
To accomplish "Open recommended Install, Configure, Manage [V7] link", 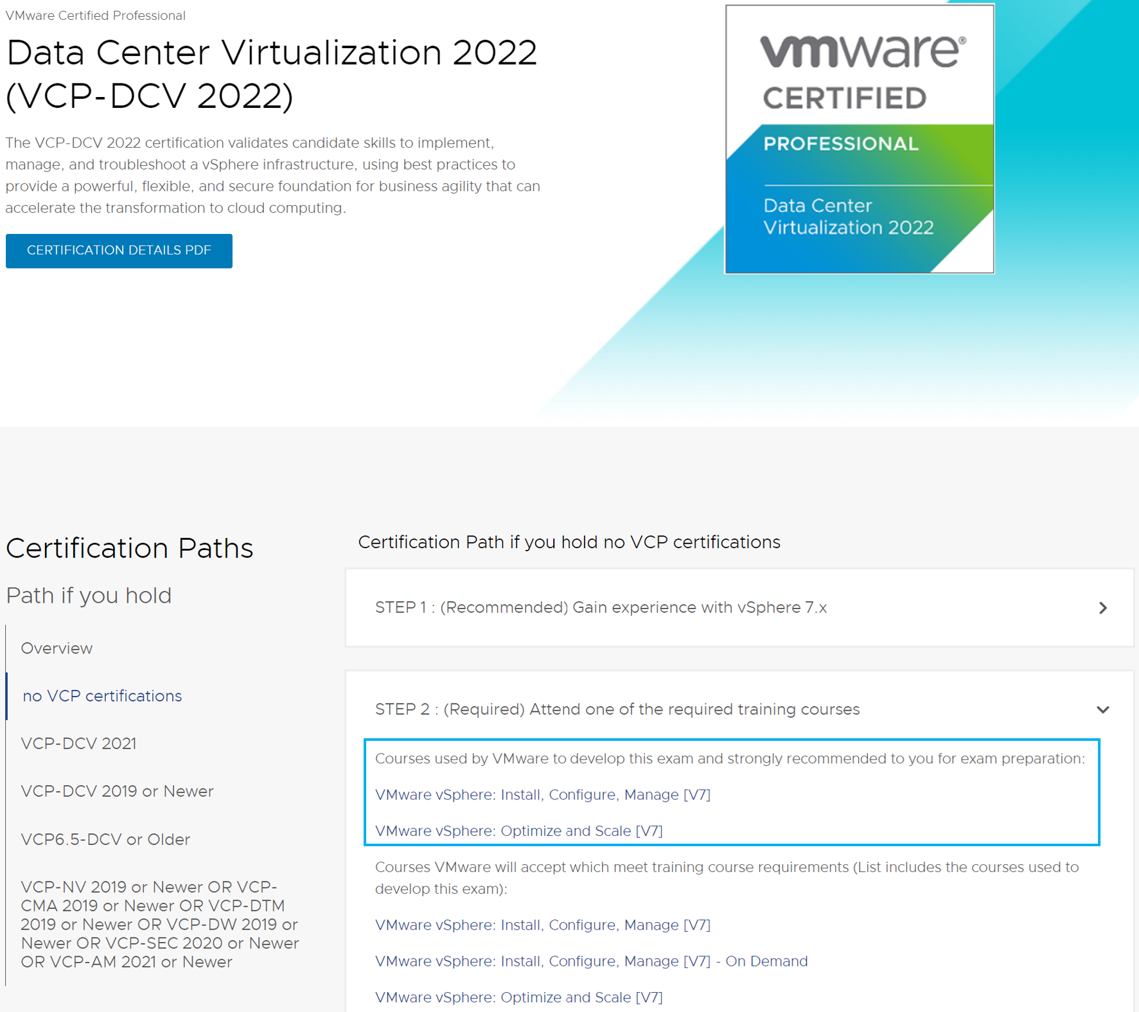I will point(543,795).
